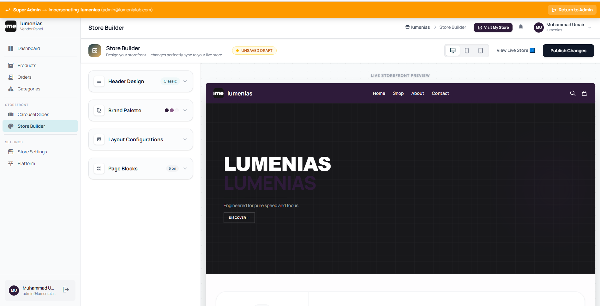Click the UNSAVED DRAFT status badge

pyautogui.click(x=254, y=51)
